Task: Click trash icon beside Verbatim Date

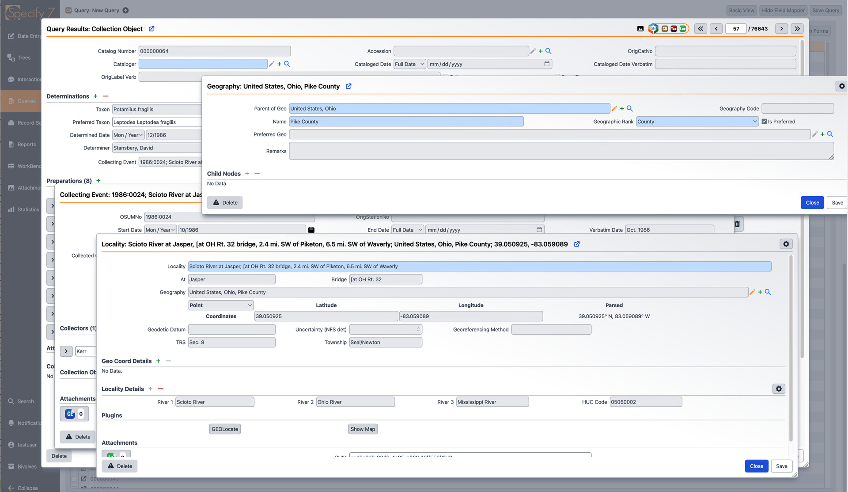Action: point(737,224)
